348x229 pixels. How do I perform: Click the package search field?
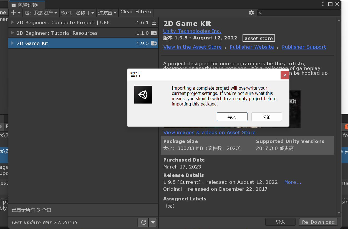(299, 13)
